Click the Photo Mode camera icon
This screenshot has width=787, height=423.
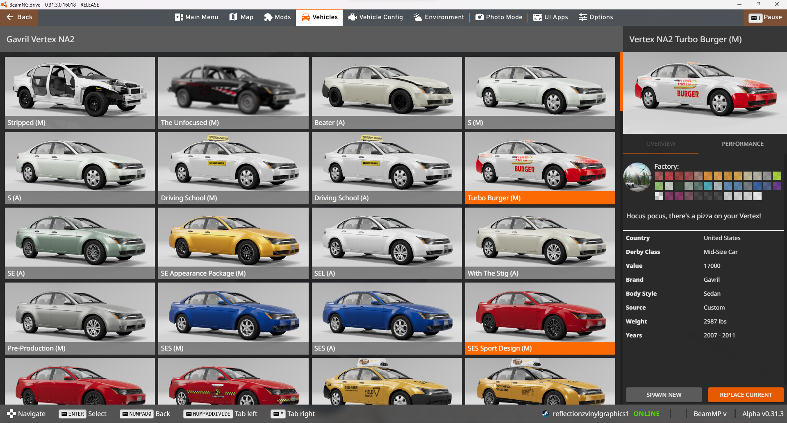coord(480,17)
